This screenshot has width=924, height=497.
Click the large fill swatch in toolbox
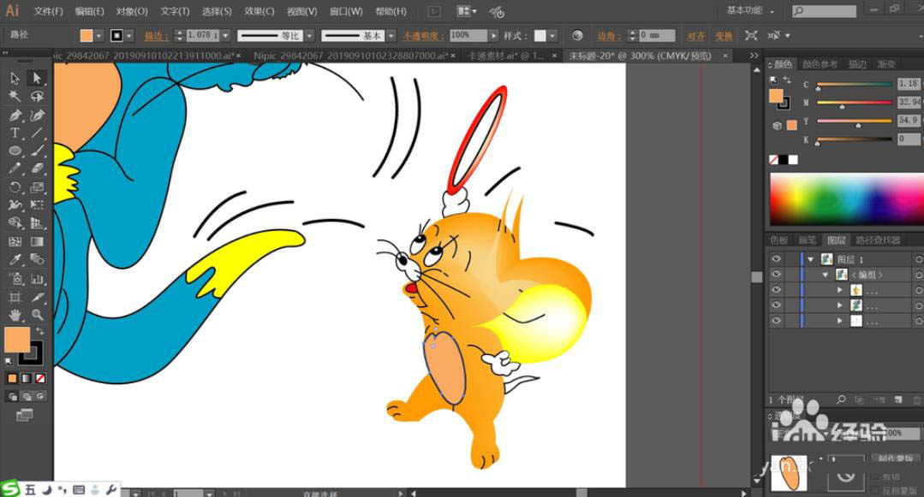(x=17, y=340)
